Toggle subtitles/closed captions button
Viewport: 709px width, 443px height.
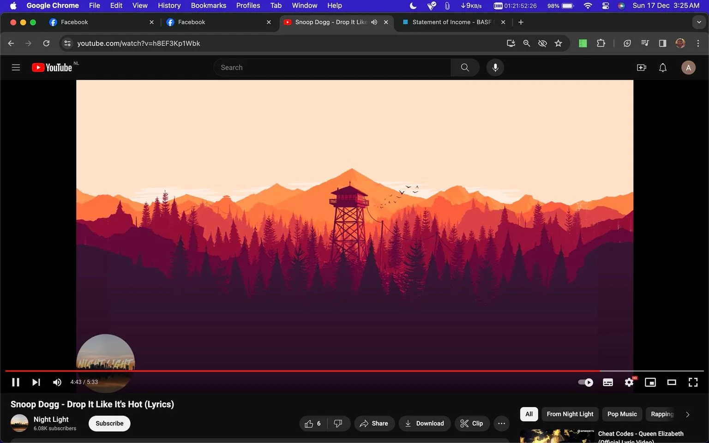[x=608, y=382]
